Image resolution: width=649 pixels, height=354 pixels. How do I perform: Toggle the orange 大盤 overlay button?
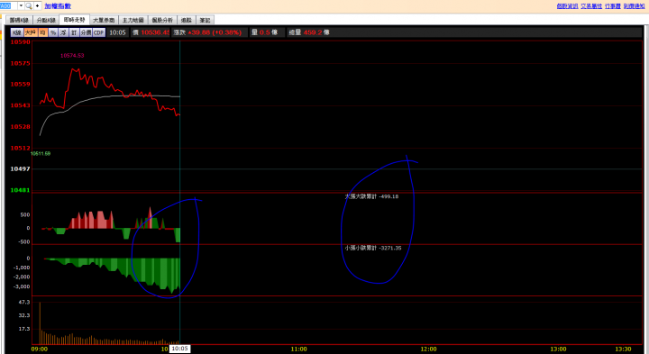pos(31,32)
